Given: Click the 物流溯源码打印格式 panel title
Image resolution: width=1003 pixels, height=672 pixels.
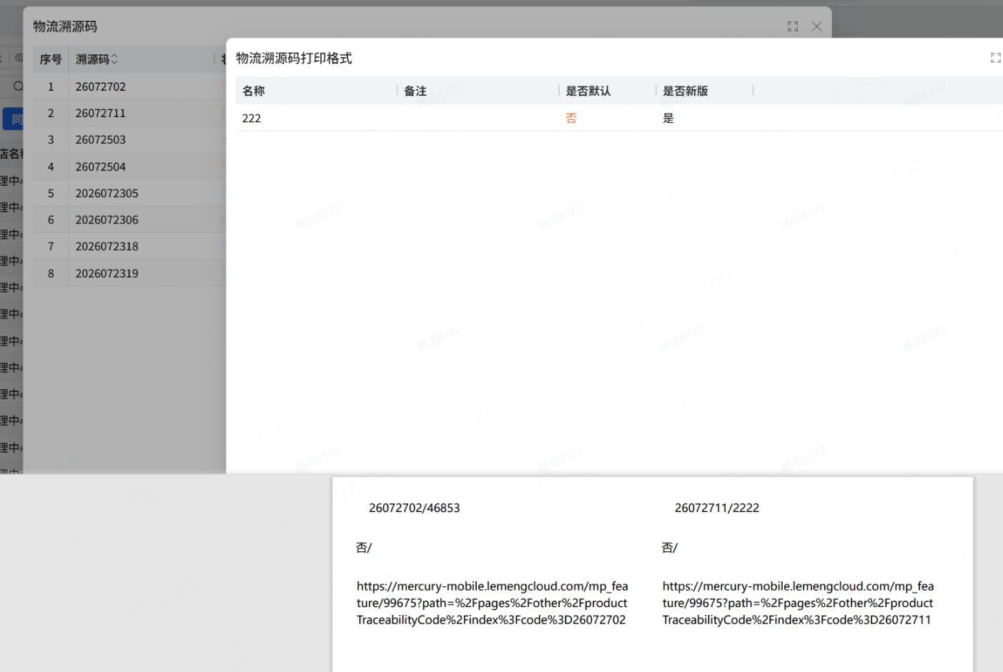Looking at the screenshot, I should [x=294, y=58].
